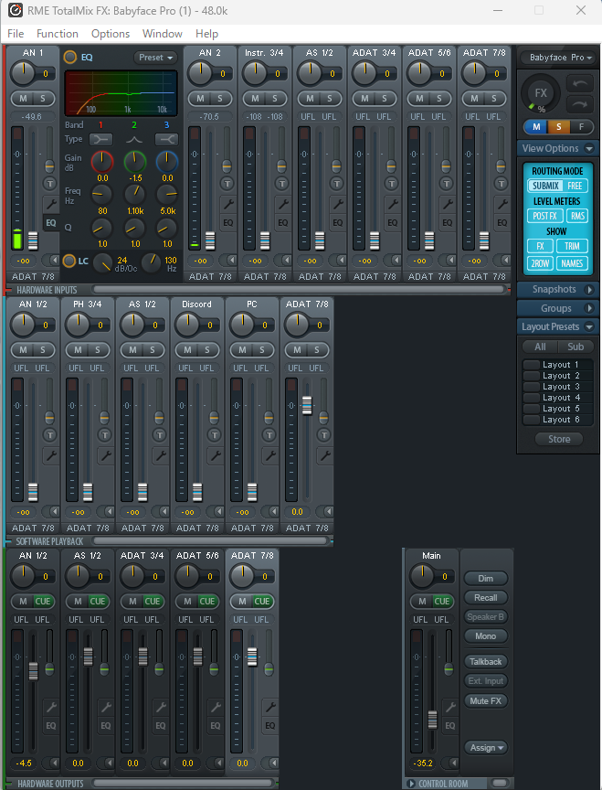
Task: Open the EQ panel on Main control room channel
Action: [450, 725]
